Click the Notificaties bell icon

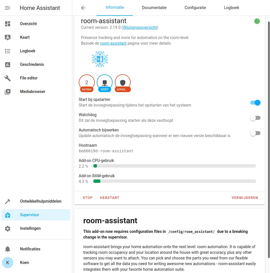coord(8,249)
